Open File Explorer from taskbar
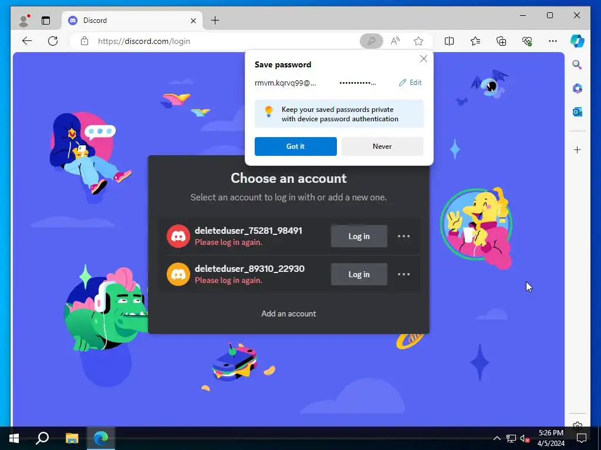Image resolution: width=601 pixels, height=450 pixels. pos(72,438)
